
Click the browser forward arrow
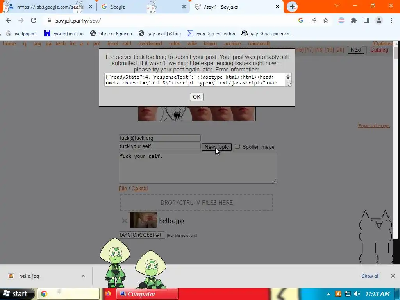(x=21, y=20)
